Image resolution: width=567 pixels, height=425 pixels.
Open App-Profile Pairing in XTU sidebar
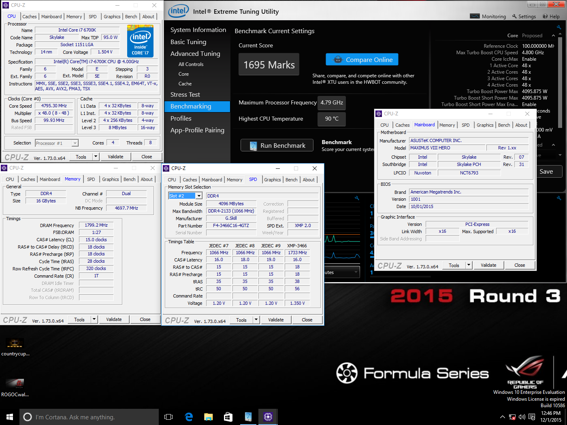click(x=197, y=130)
